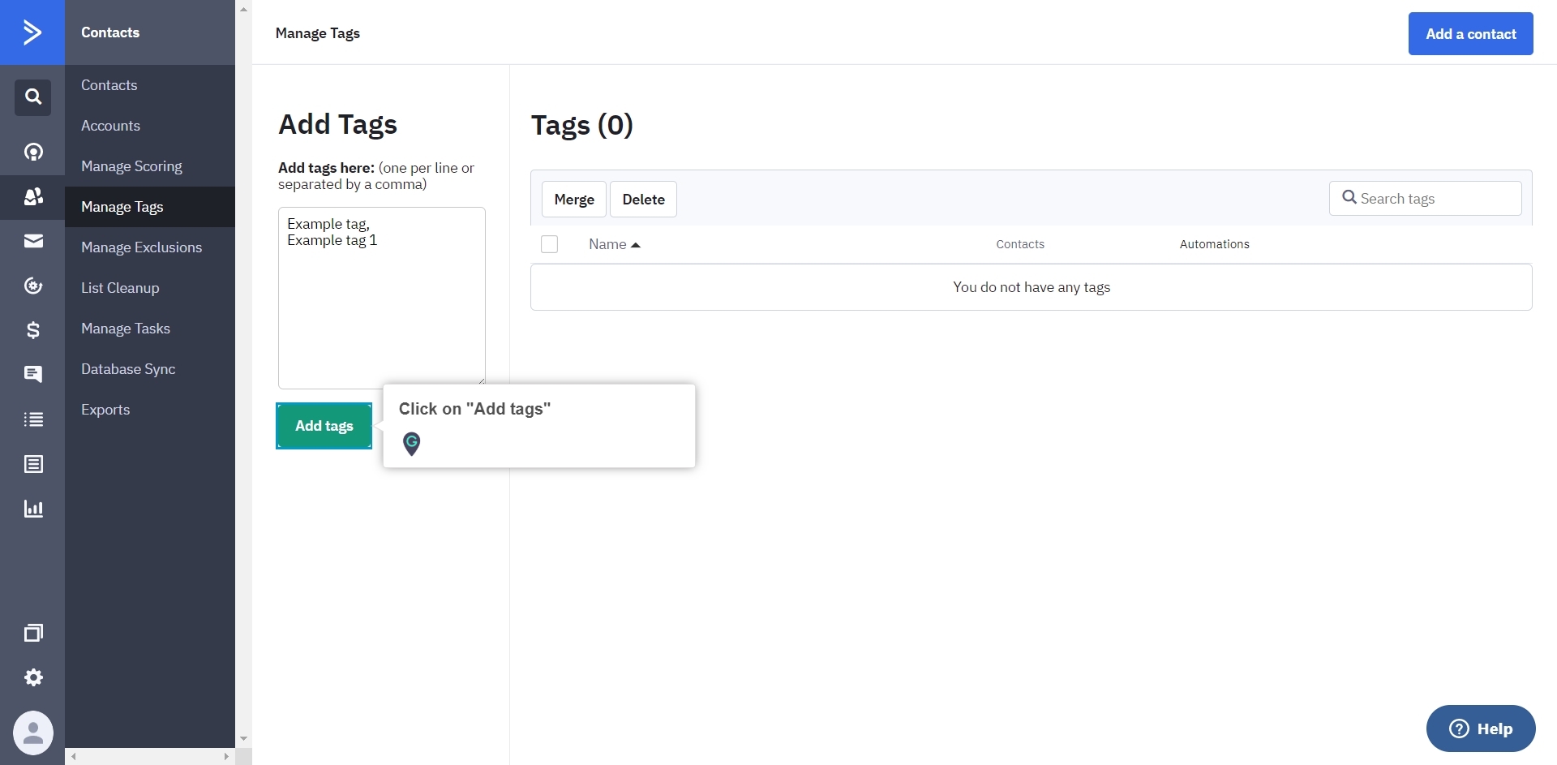1557x765 pixels.
Task: Click the Merge button above the tag list
Action: coord(573,199)
